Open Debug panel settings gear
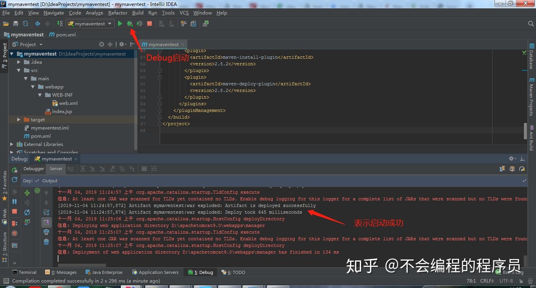Viewport: 536px width, 288px height. tap(512, 158)
